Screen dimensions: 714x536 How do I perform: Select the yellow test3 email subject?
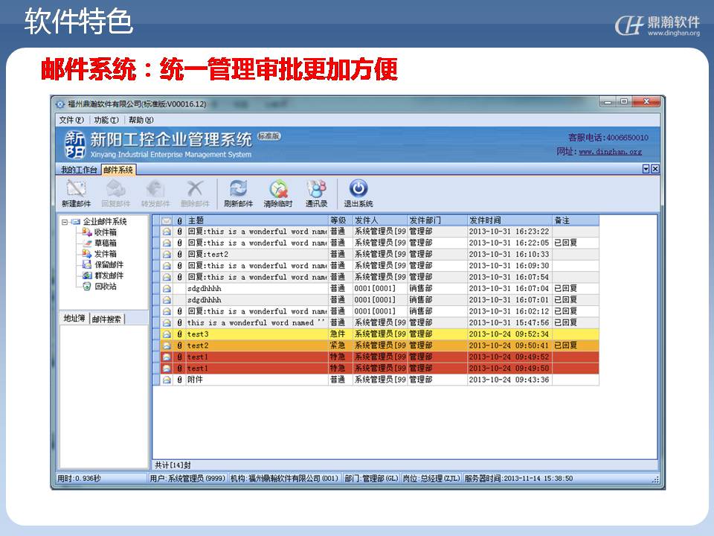[198, 334]
